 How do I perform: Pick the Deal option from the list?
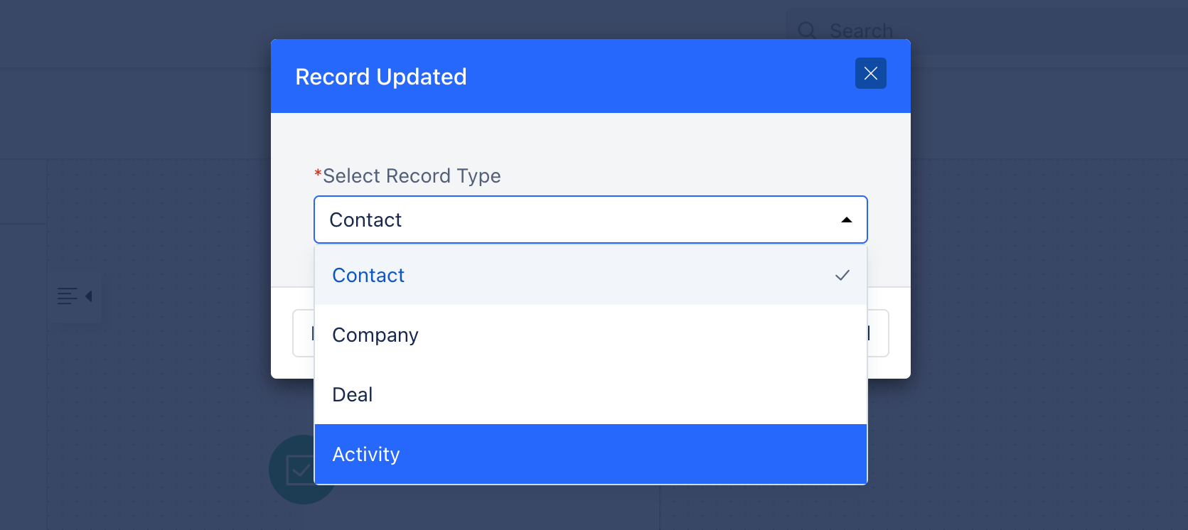pyautogui.click(x=591, y=394)
